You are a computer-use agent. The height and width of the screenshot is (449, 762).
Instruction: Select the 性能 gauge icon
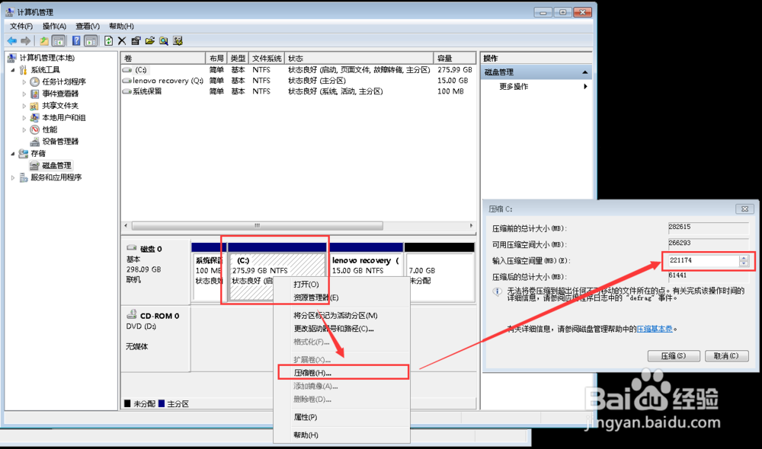coord(34,129)
